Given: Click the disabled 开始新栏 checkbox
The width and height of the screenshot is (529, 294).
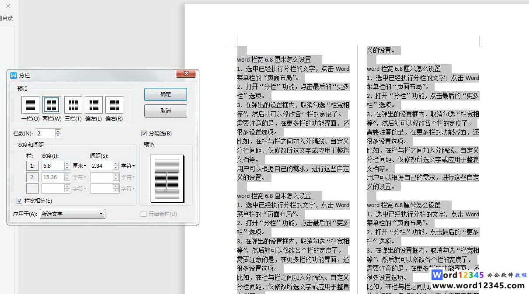Looking at the screenshot, I should click(x=143, y=214).
